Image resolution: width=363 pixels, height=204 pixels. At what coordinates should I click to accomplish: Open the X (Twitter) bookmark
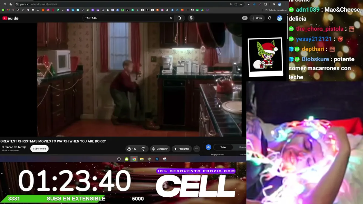(x=13, y=10)
